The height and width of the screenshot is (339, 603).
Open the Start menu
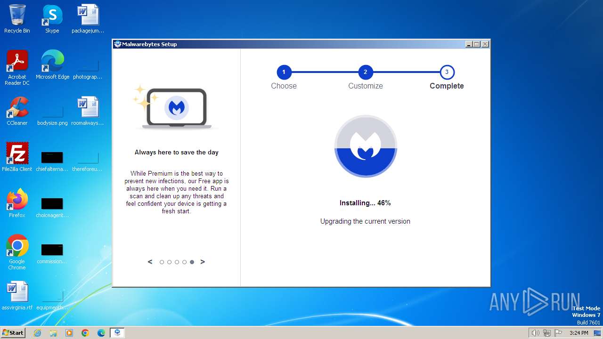coord(13,333)
